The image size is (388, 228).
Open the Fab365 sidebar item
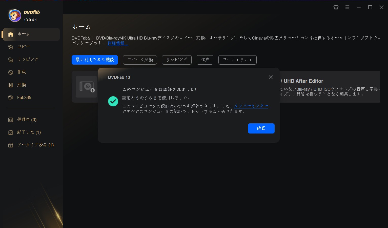click(x=31, y=98)
